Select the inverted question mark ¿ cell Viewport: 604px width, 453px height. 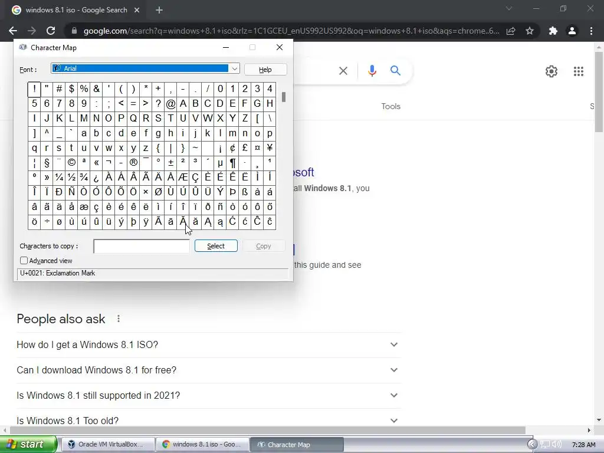96,177
